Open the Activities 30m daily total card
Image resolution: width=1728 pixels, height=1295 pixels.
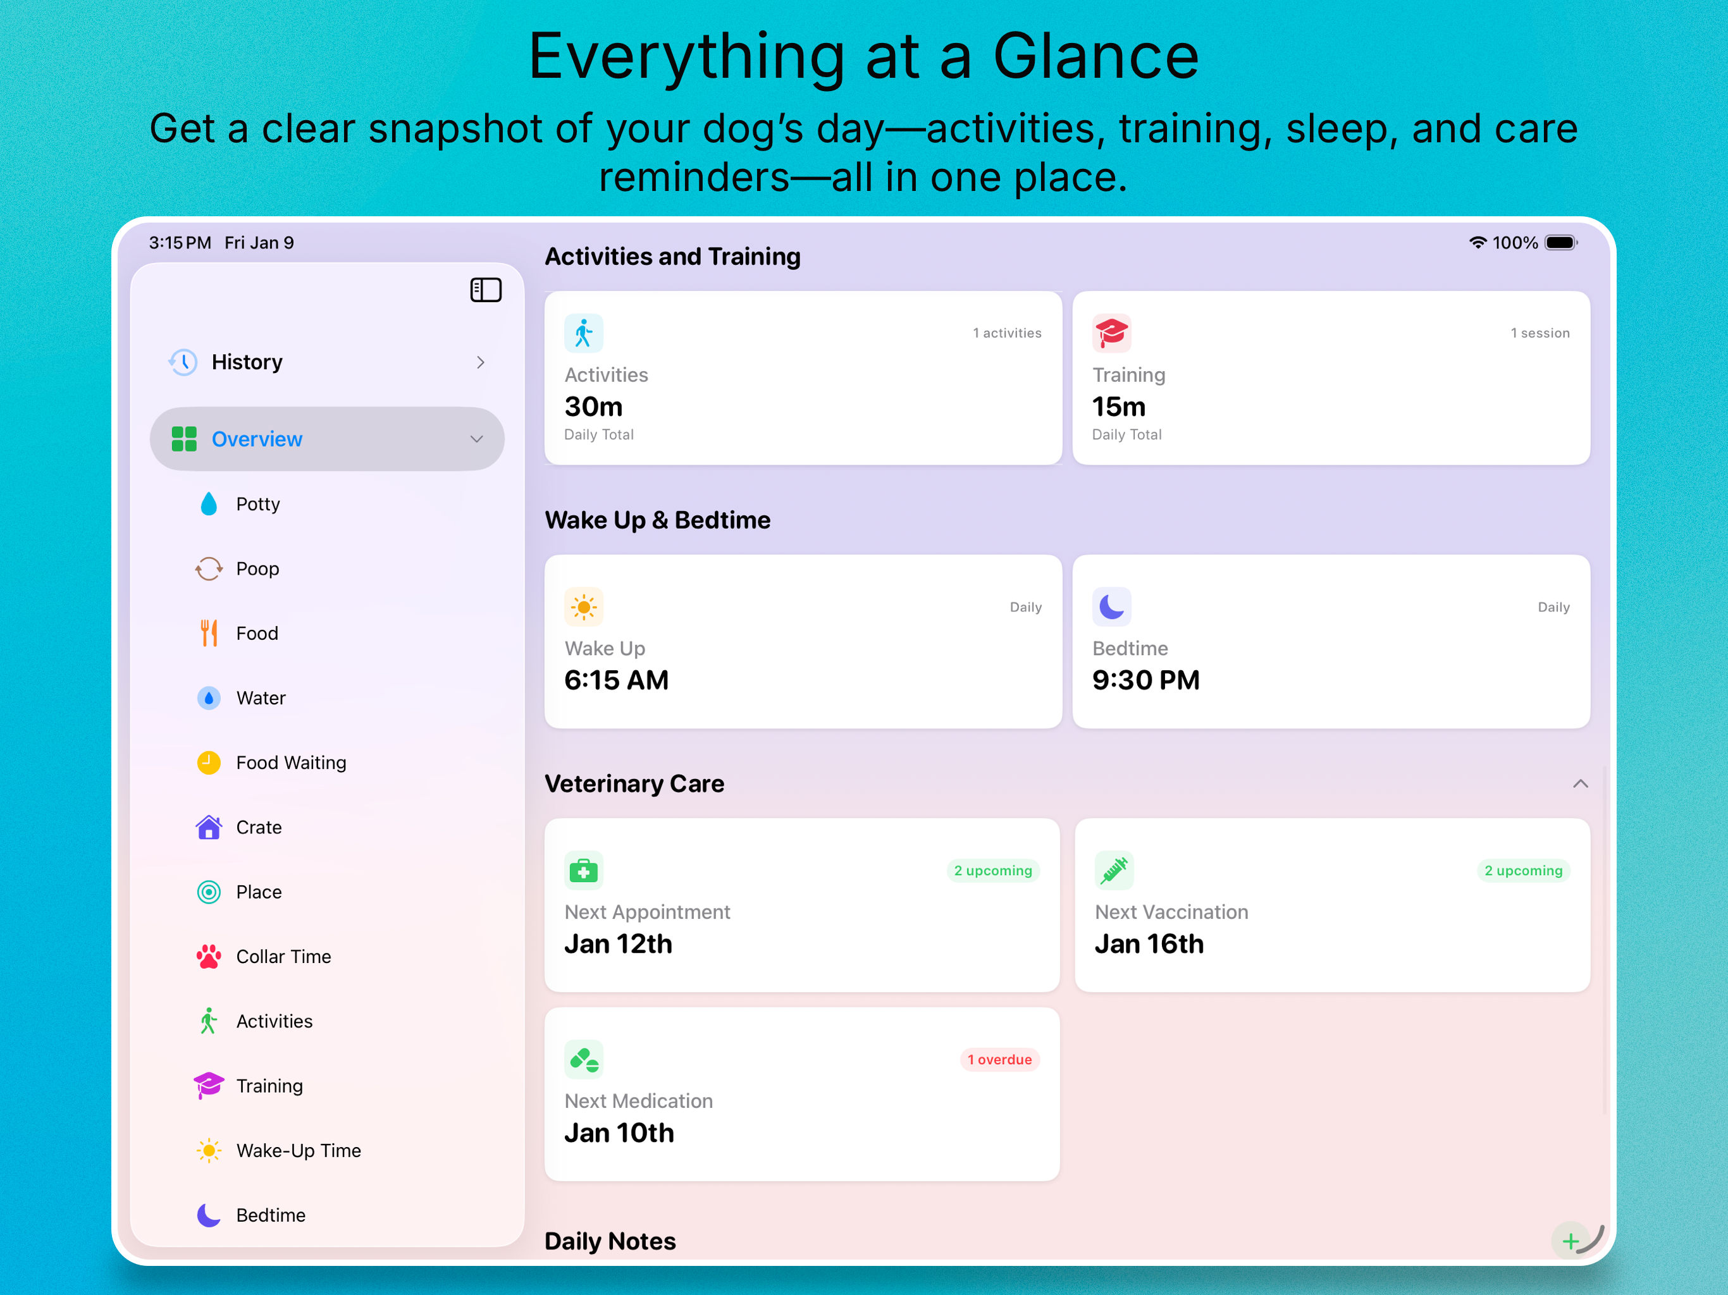click(x=803, y=379)
